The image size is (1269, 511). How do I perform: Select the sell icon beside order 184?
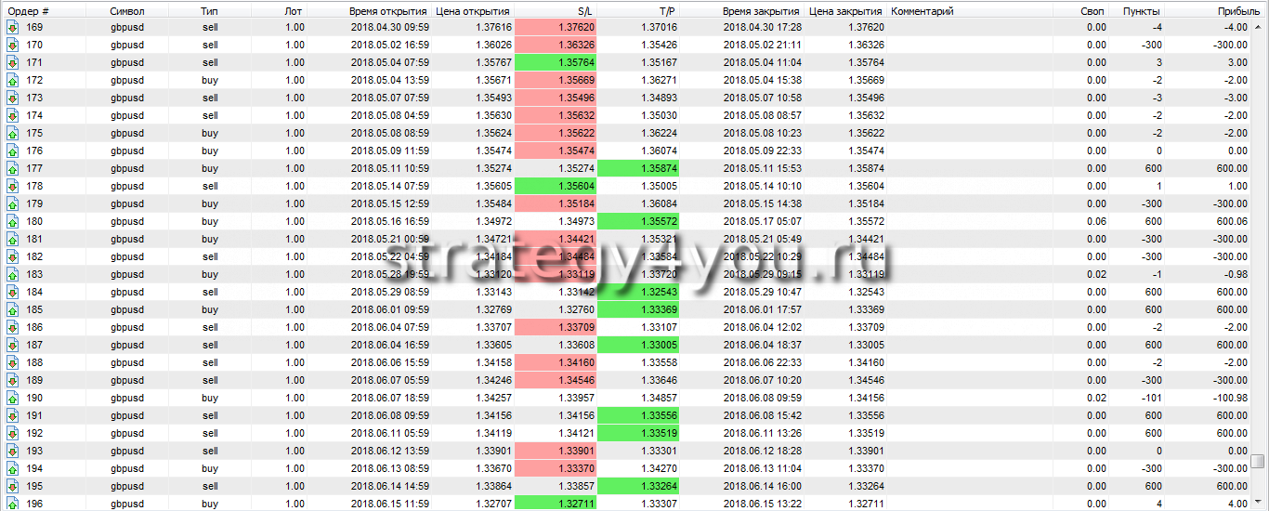tap(12, 292)
